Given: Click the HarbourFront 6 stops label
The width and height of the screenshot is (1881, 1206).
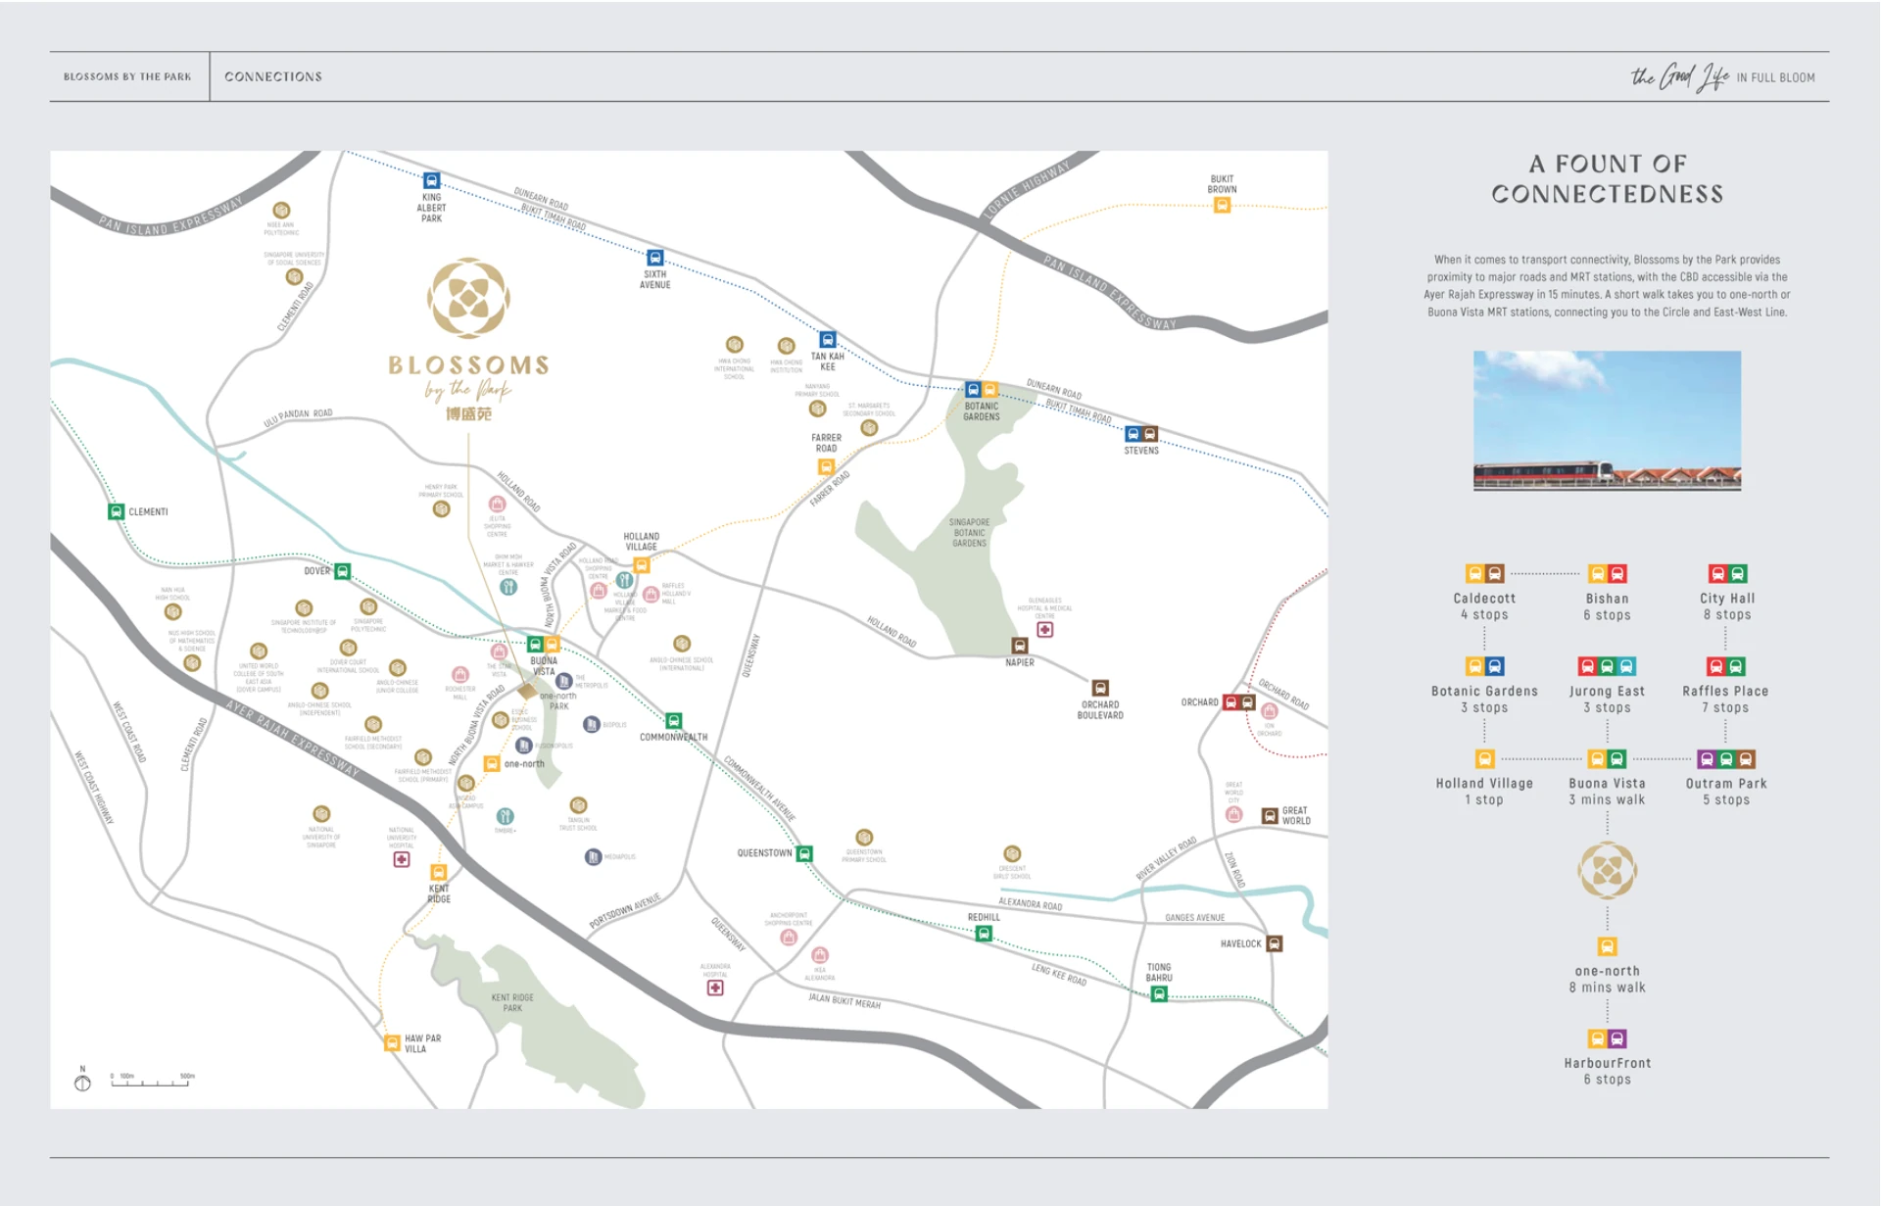Looking at the screenshot, I should (x=1607, y=1071).
